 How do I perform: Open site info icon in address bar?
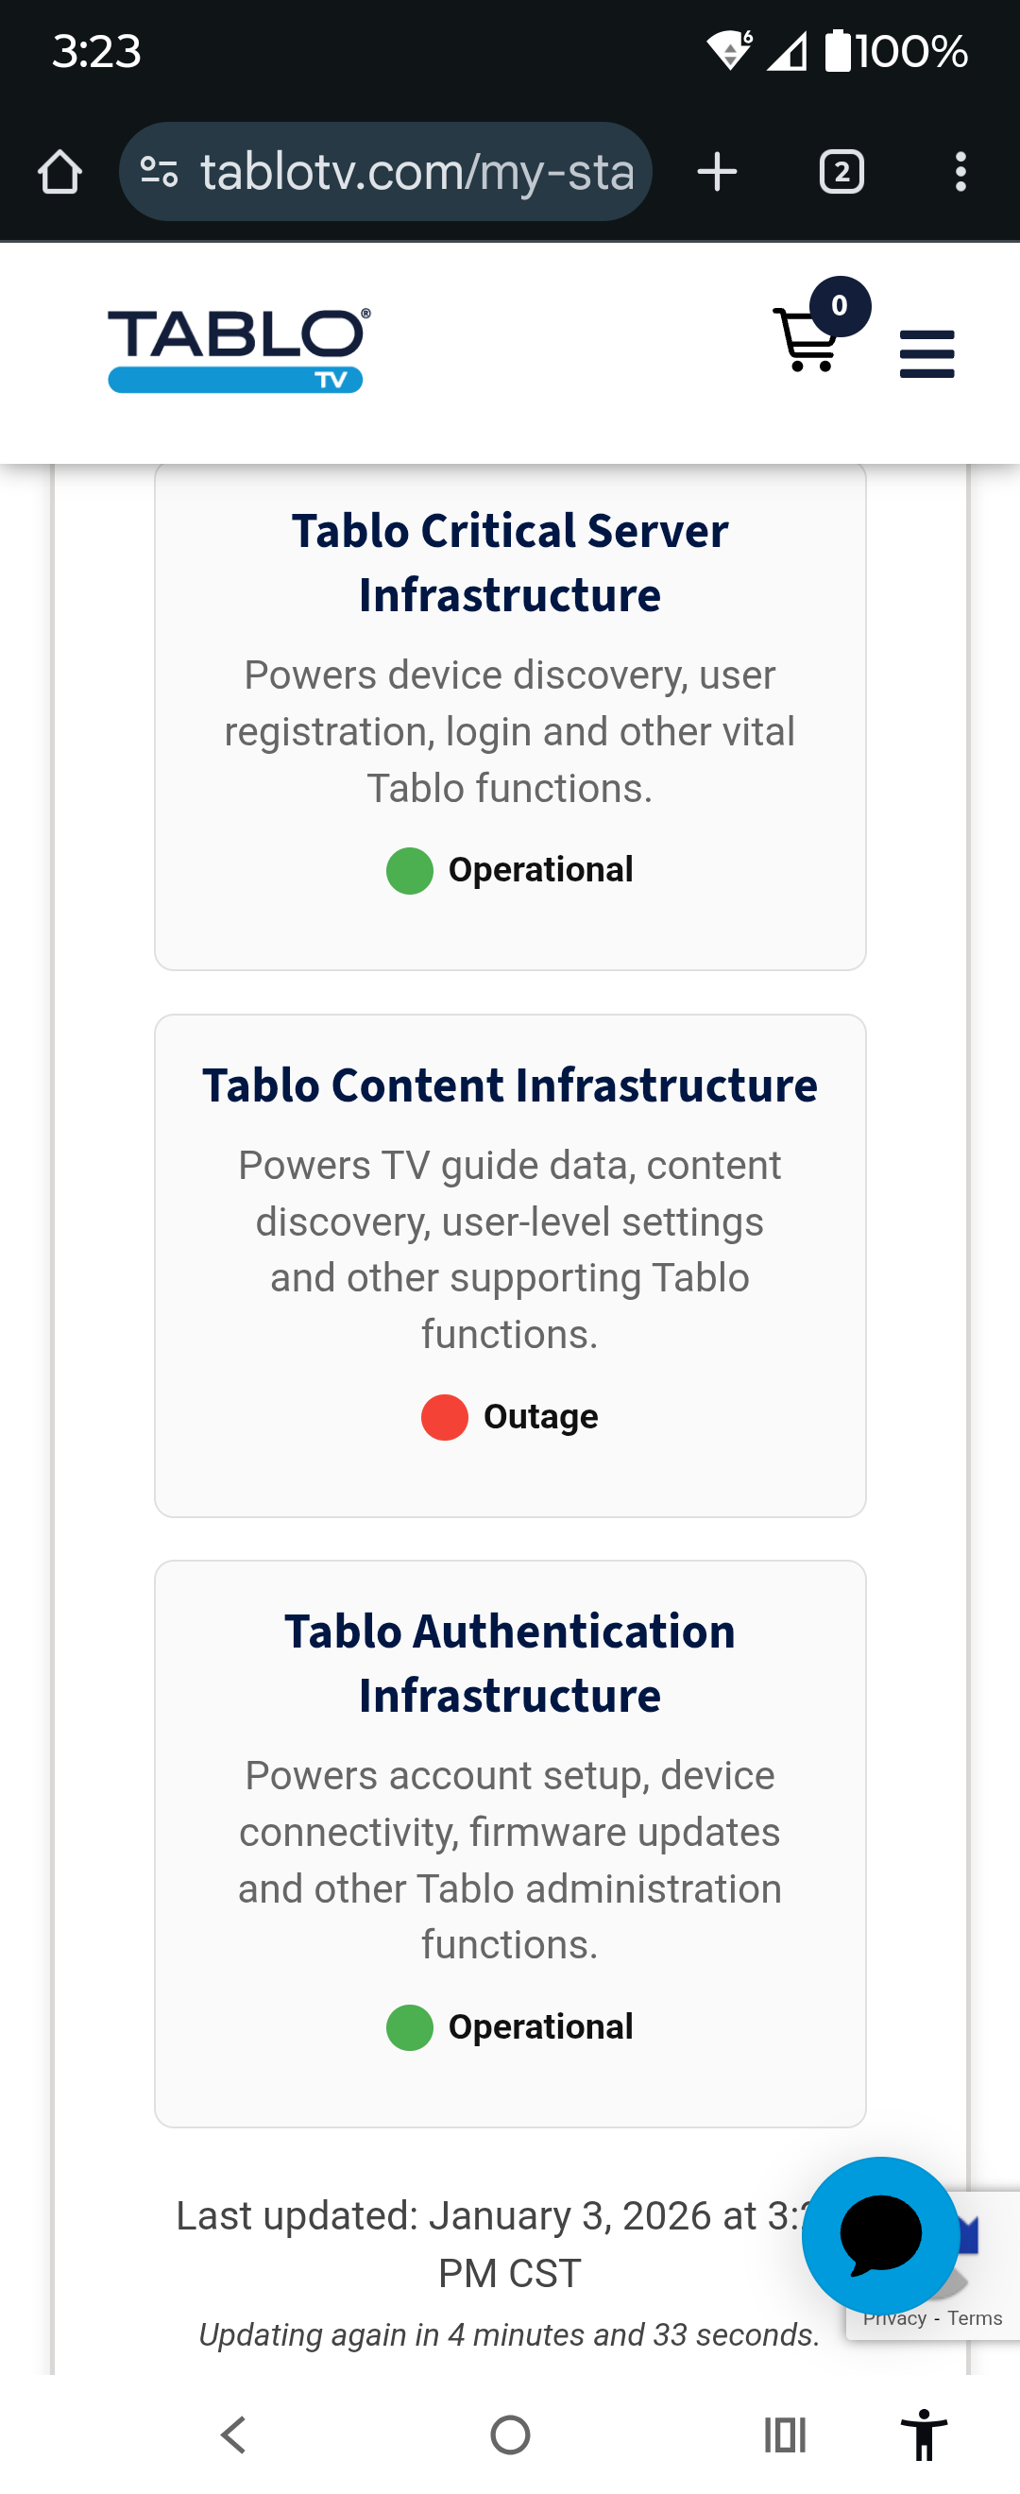tap(159, 172)
